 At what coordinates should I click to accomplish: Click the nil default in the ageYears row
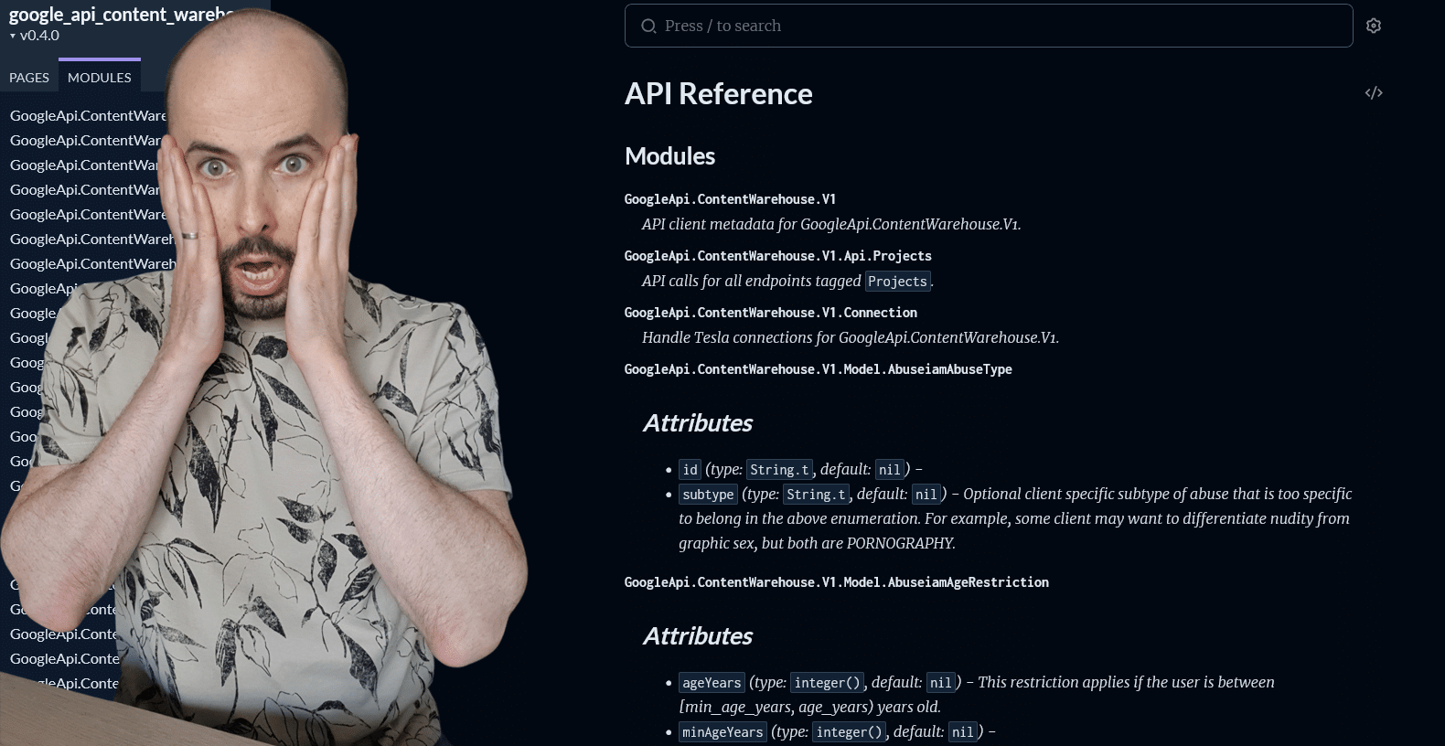(941, 683)
